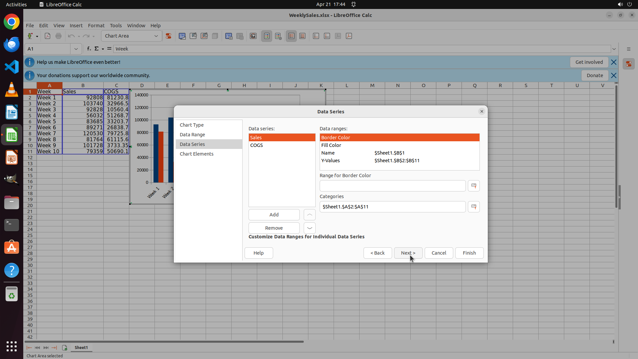This screenshot has height=359, width=638.
Task: Click the Categories range input field
Action: tap(392, 207)
